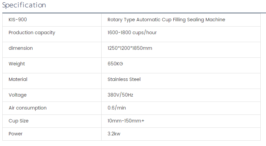Viewport: 266px width, 146px height.
Task: Click the Specification heading
Action: click(x=24, y=5)
